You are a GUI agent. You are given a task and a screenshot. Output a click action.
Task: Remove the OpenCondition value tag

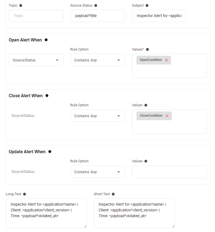166,60
